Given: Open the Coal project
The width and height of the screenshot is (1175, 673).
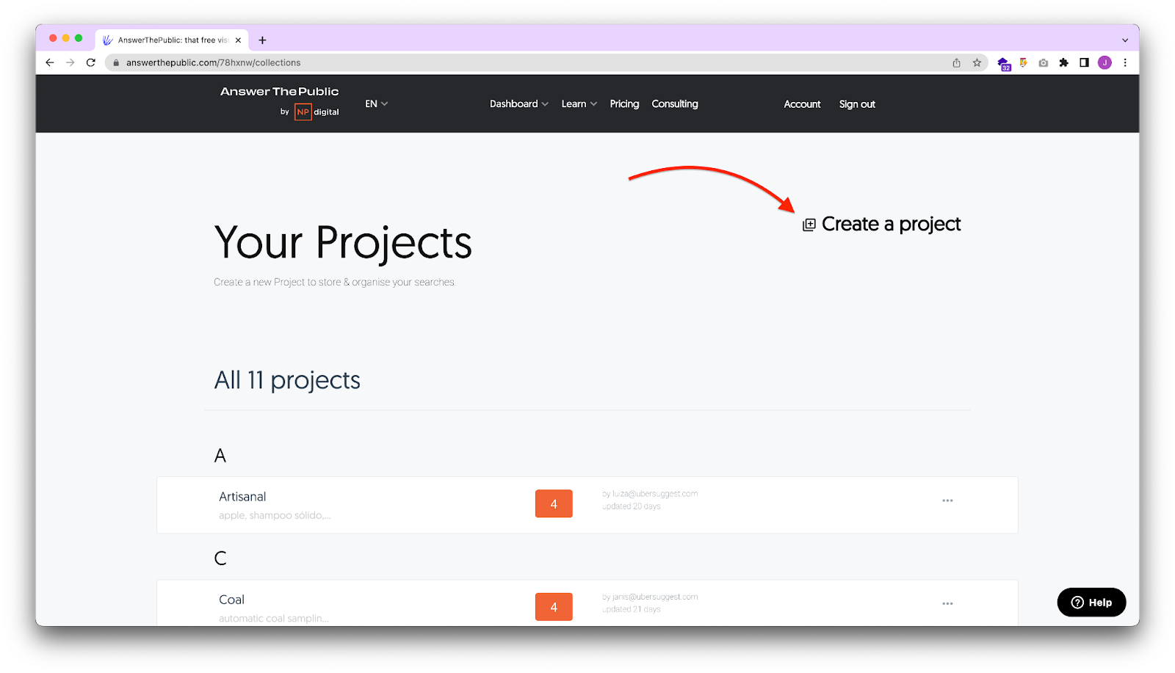Looking at the screenshot, I should 231,600.
